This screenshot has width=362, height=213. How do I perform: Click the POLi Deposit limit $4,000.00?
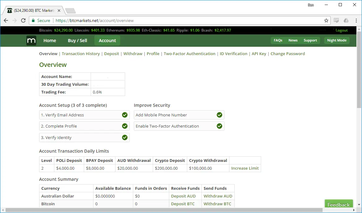[x=65, y=168]
